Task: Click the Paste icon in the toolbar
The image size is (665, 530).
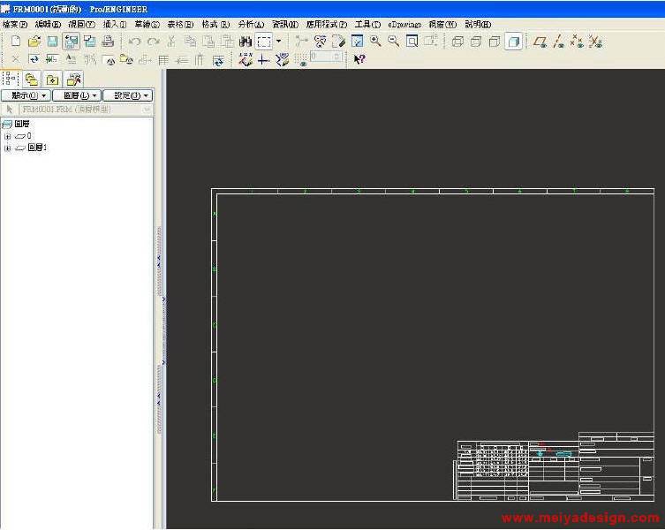Action: (x=208, y=42)
